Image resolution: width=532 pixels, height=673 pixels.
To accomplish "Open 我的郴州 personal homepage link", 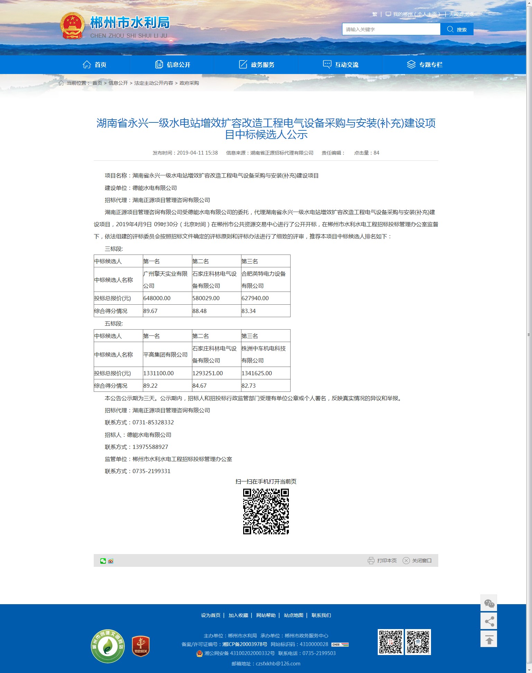I will [x=416, y=14].
